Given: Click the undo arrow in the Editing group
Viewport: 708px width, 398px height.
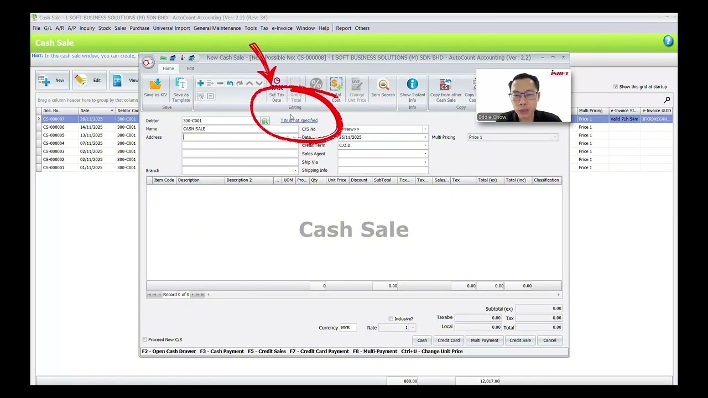Looking at the screenshot, I should [x=230, y=83].
